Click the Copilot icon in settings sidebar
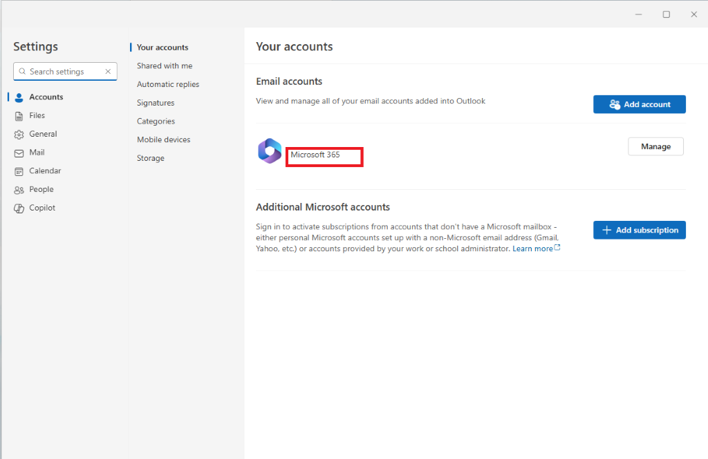The image size is (708, 459). [x=19, y=208]
